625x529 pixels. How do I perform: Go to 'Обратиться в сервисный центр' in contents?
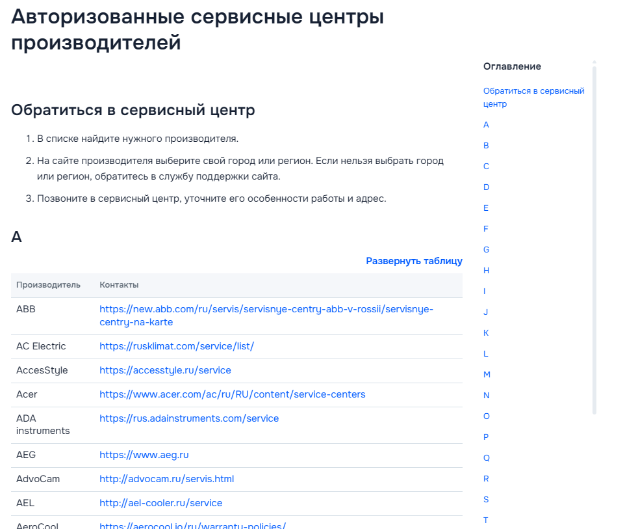(x=534, y=98)
